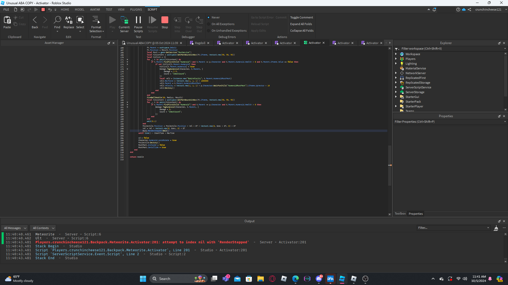Select On All Exceptions radio option
This screenshot has height=285, width=508.
[x=208, y=24]
